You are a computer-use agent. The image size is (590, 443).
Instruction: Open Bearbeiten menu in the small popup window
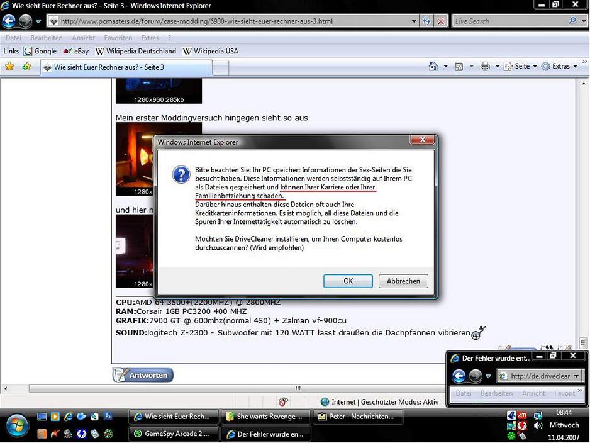tap(496, 393)
